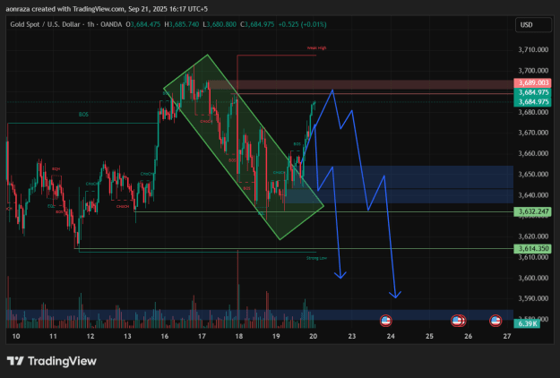Click the Strong Low label
This screenshot has width=560, height=378.
(316, 258)
